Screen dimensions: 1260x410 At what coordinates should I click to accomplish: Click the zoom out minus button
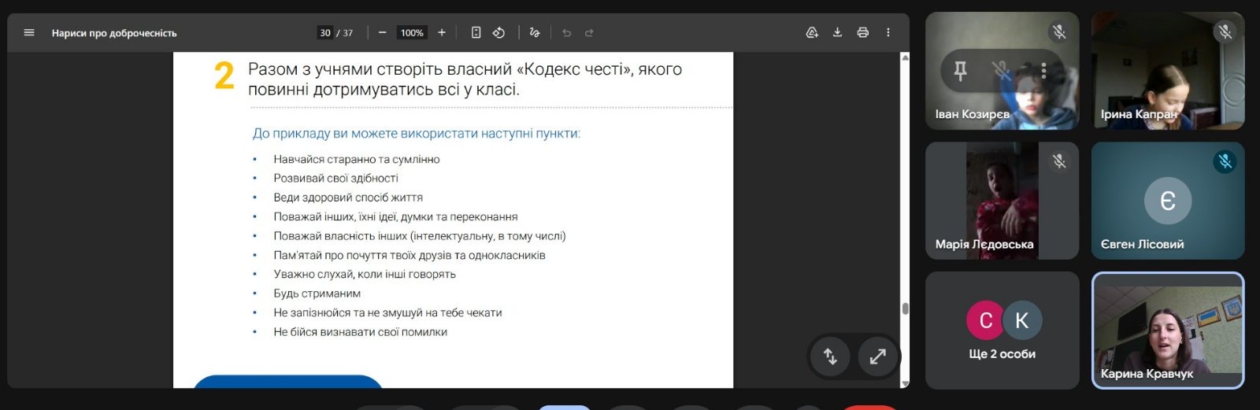pos(382,33)
